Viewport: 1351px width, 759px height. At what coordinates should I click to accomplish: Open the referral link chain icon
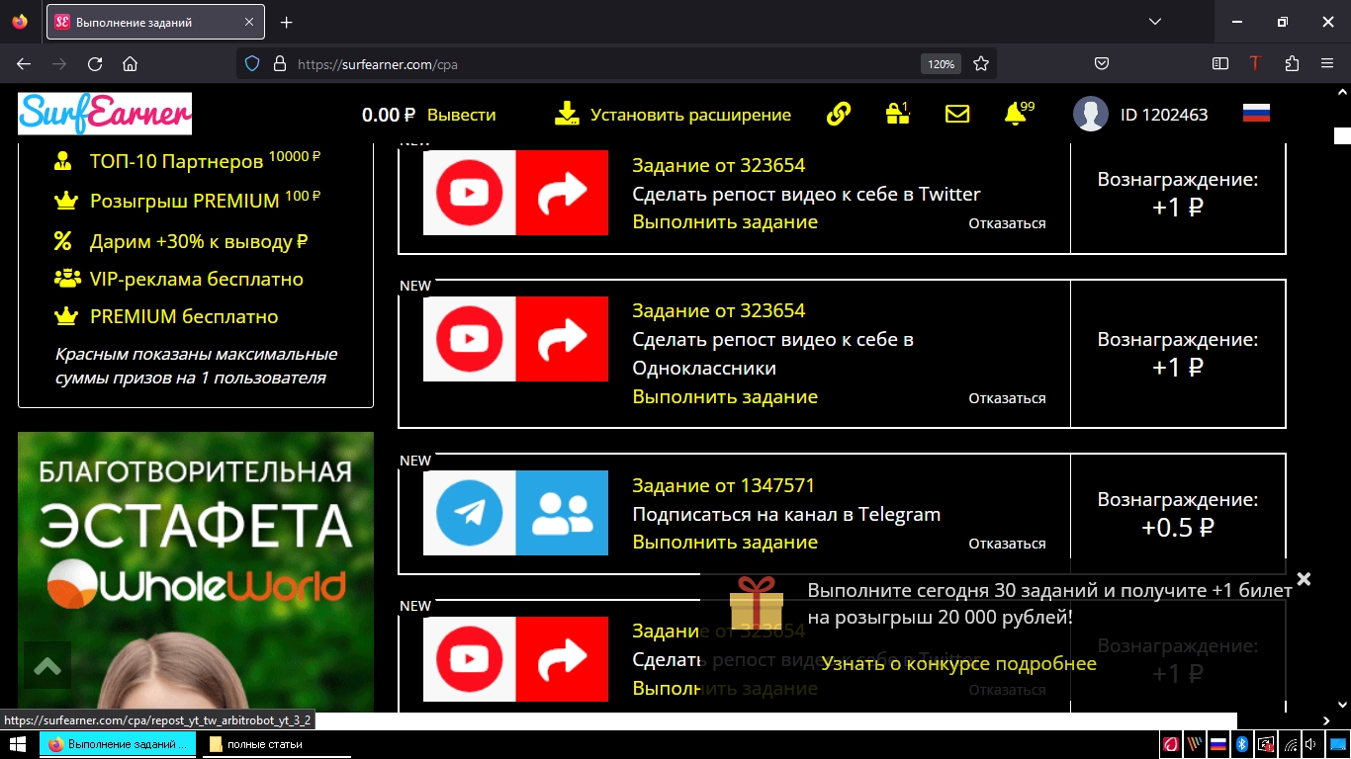tap(838, 114)
